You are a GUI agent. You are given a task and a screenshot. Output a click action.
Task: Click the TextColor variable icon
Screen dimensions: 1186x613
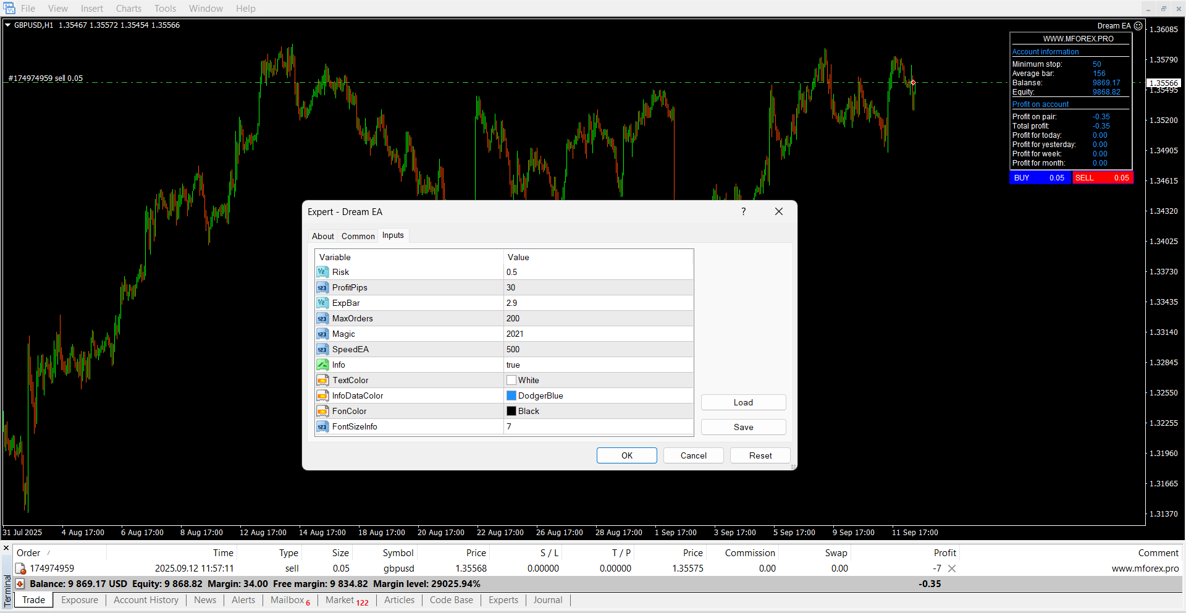pos(322,380)
